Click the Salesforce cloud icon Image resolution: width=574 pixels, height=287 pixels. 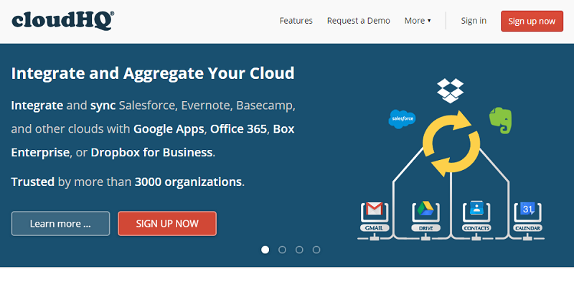(x=402, y=119)
